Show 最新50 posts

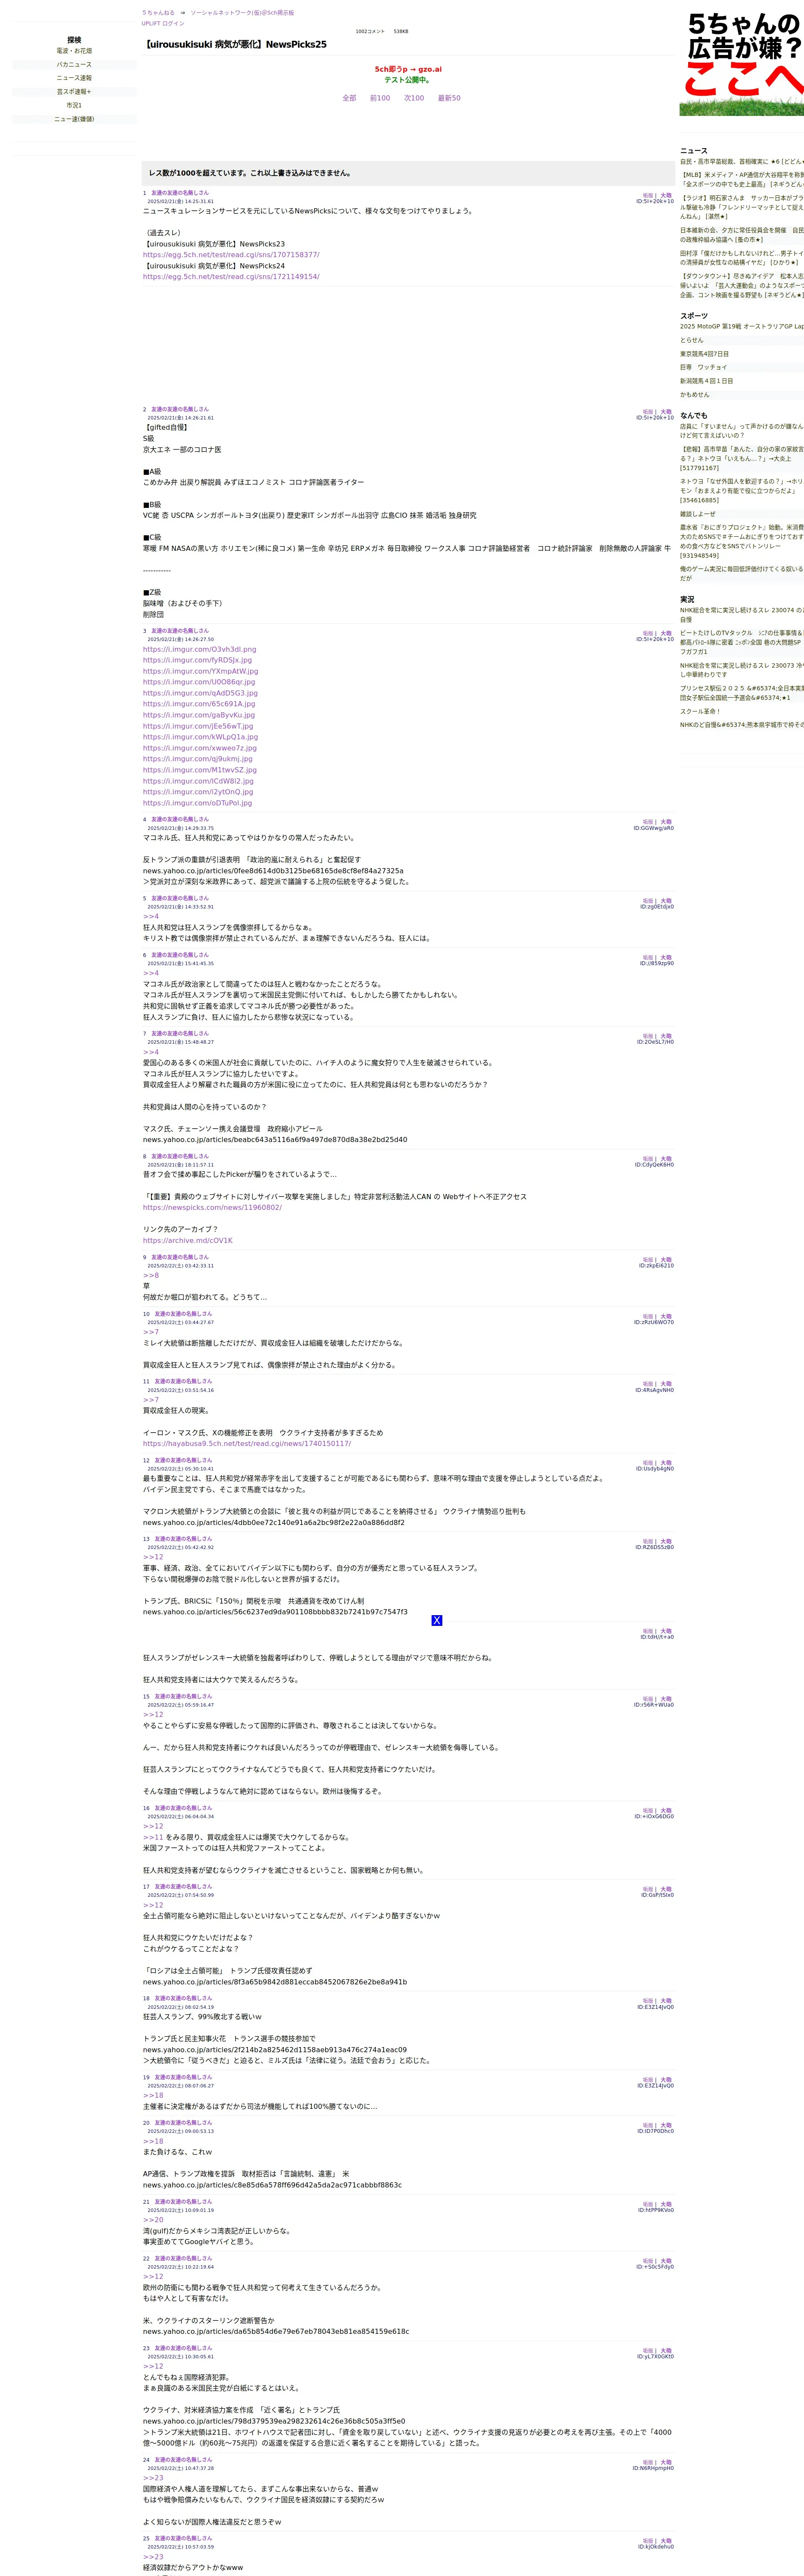click(450, 98)
